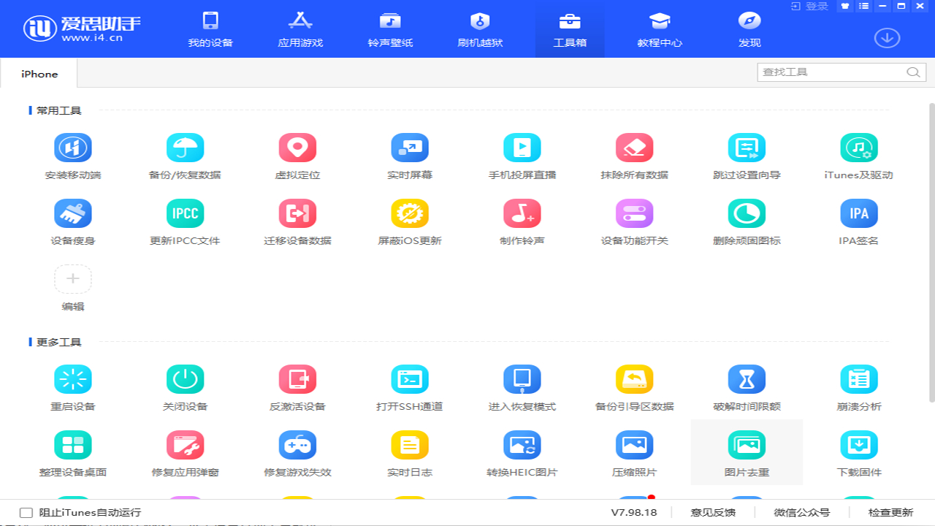This screenshot has height=526, width=935.
Task: Click the download arrow in the top right
Action: click(x=886, y=37)
